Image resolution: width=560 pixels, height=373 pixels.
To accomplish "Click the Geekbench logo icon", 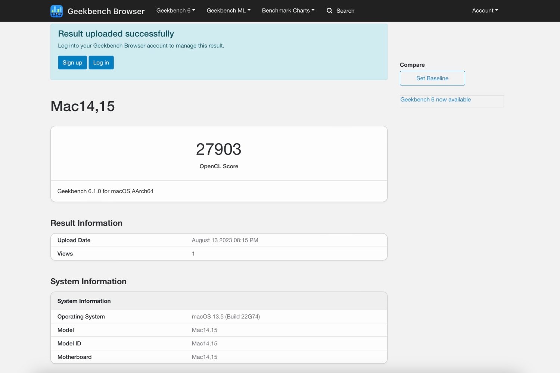I will pyautogui.click(x=57, y=11).
